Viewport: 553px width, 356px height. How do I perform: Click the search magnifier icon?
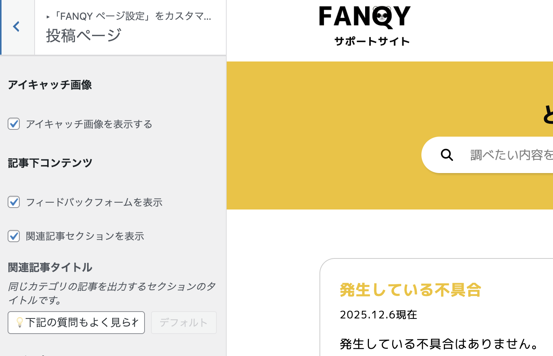(447, 155)
